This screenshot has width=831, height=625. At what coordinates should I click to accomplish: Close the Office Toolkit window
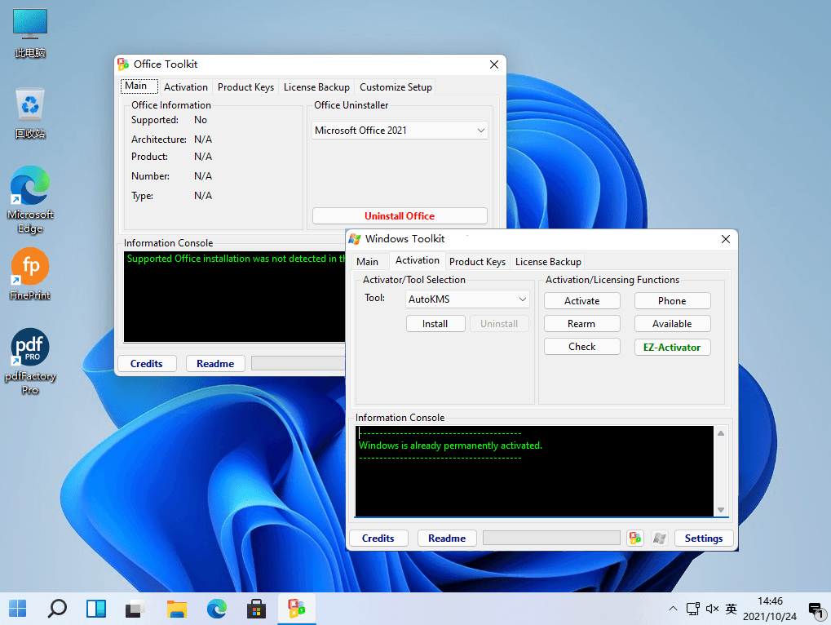pos(494,64)
